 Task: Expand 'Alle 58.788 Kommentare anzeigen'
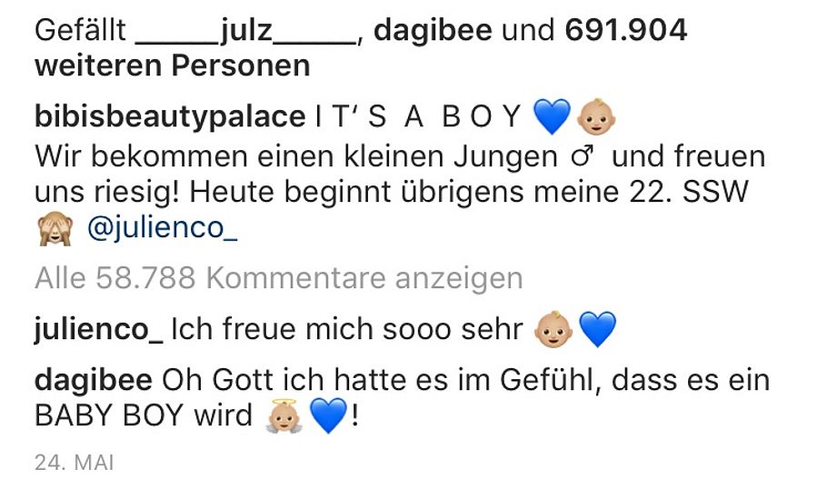[278, 278]
